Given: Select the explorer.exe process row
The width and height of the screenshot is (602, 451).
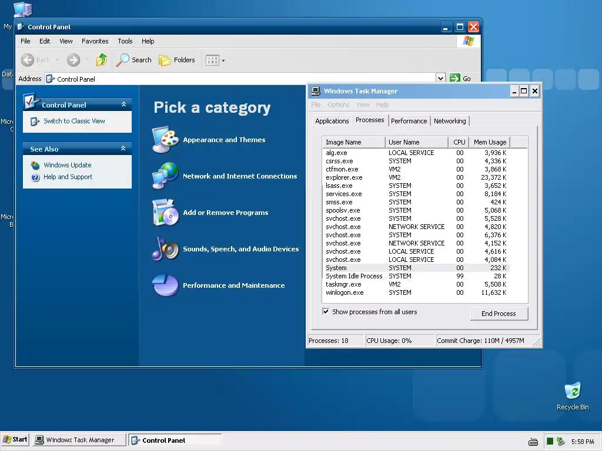Looking at the screenshot, I should pyautogui.click(x=416, y=177).
